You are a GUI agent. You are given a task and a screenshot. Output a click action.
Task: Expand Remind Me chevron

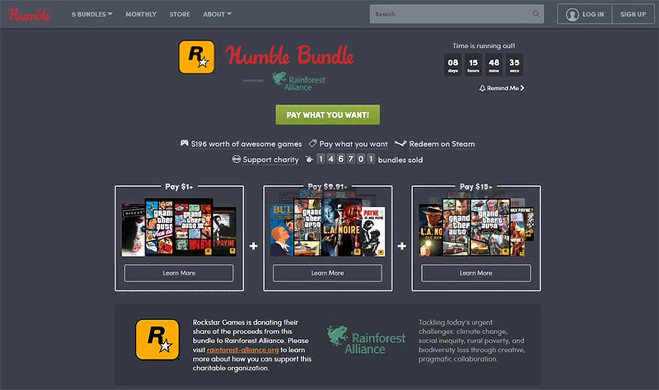tap(522, 88)
